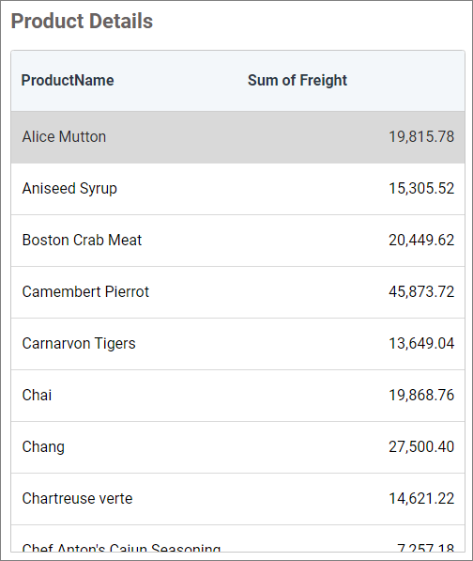Select the Chartreuse verte row
Screen dimensions: 473x561
point(238,499)
